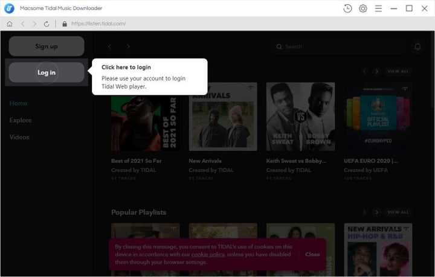Click the Keith Sweat vs Bobby... title
Screen dimensions: 435x277
pos(296,161)
